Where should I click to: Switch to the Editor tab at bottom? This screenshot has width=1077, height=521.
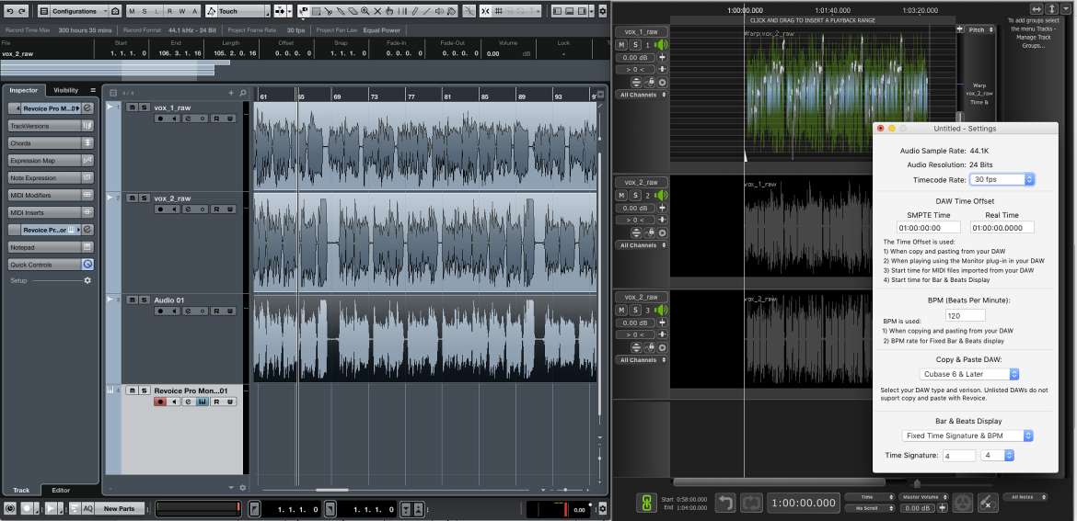(x=61, y=490)
